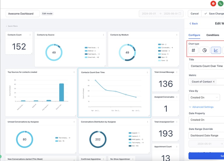The height and width of the screenshot is (161, 224).
Task: Open the View By Created On dropdown
Action: coord(204,98)
